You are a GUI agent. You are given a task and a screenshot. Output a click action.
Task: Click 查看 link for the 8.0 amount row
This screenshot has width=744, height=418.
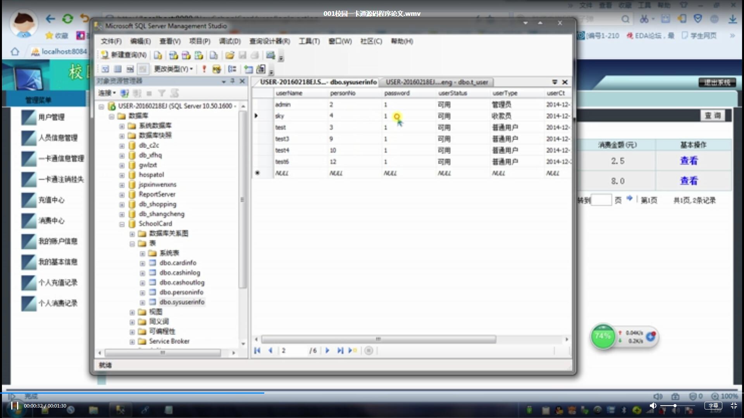coord(689,181)
